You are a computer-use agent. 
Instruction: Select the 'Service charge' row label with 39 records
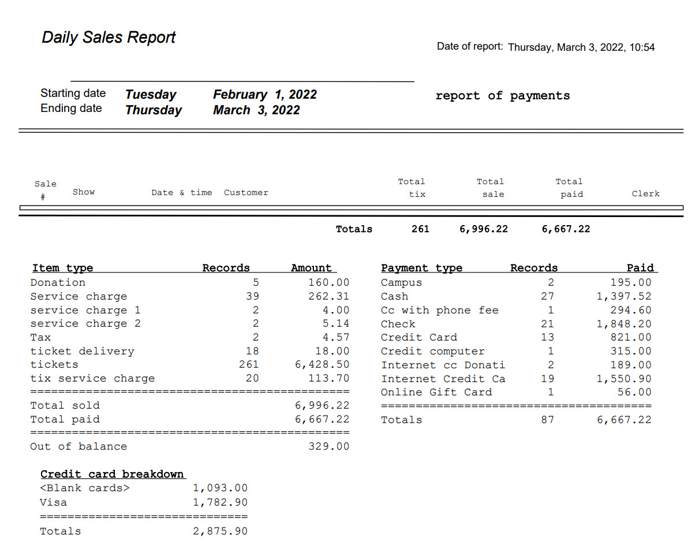[x=79, y=297]
